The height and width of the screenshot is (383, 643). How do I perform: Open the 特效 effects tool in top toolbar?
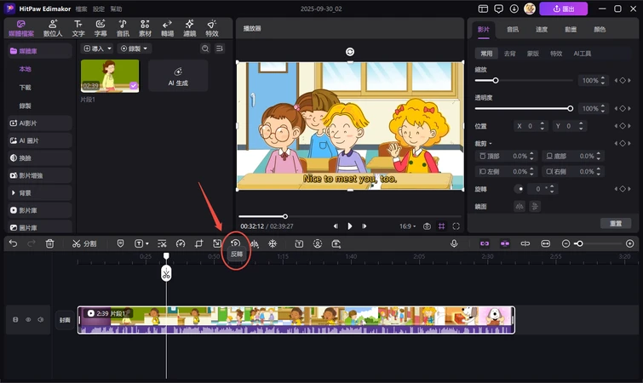(x=212, y=27)
